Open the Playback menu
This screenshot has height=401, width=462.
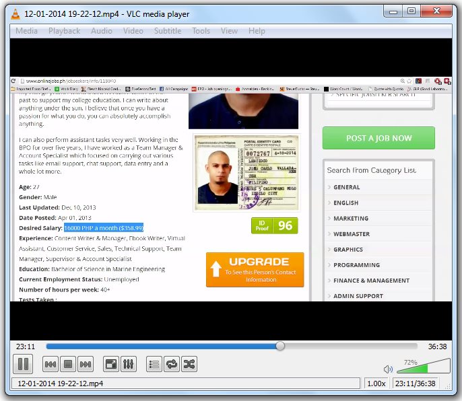64,31
